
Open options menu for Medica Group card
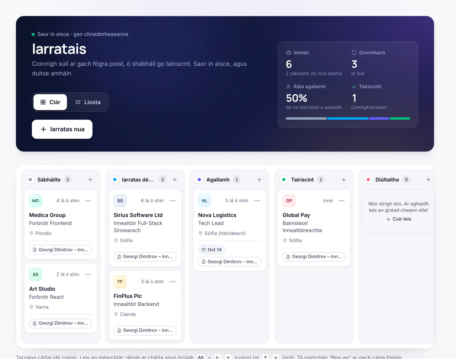(x=88, y=201)
